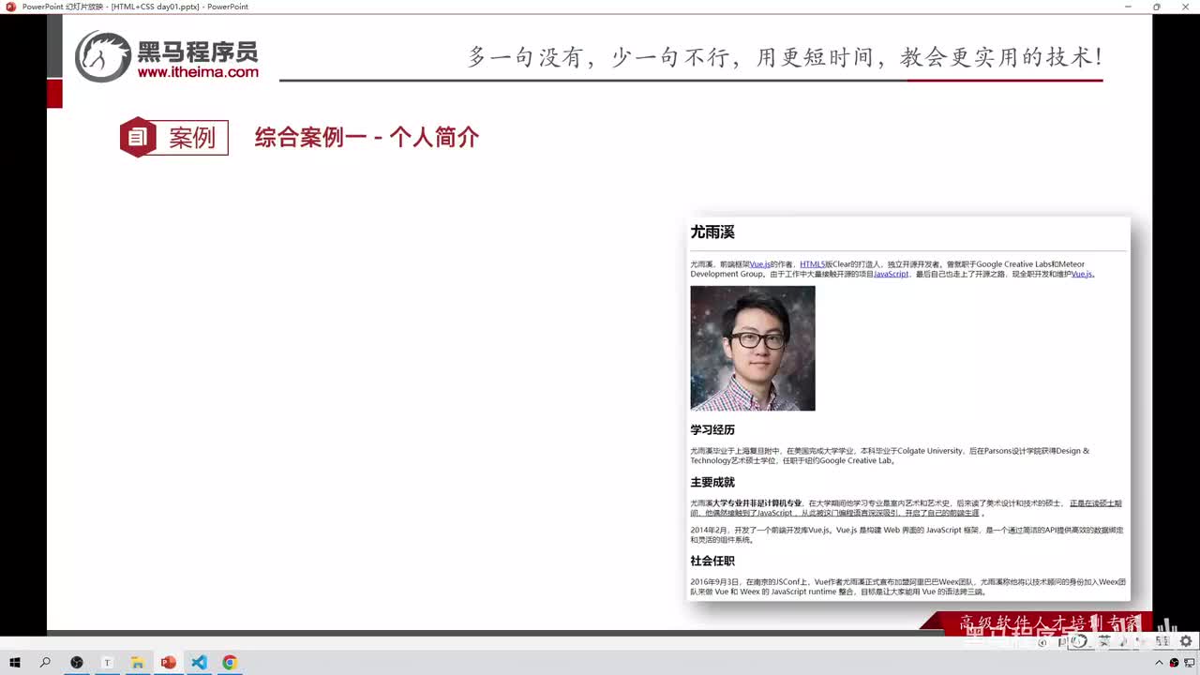The width and height of the screenshot is (1200, 675).
Task: Open Vue.js link ending the intro paragraph
Action: (1082, 274)
